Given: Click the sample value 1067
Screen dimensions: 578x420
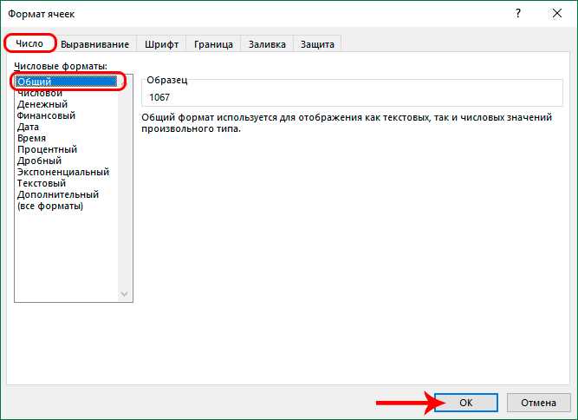Looking at the screenshot, I should coord(159,97).
